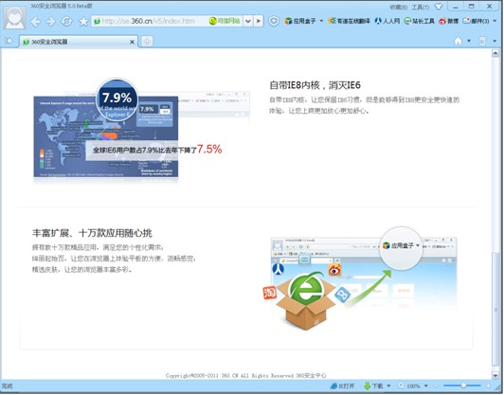Expand the 下载 download dropdown arrow
Image resolution: width=504 pixels, height=395 pixels.
[388, 386]
